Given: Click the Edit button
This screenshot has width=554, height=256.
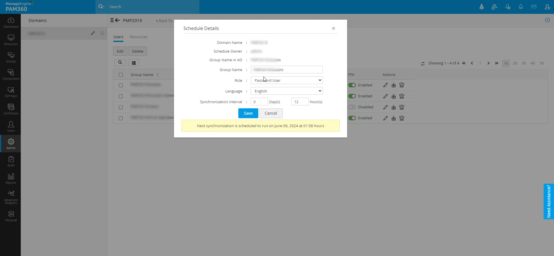Looking at the screenshot, I should click(120, 51).
